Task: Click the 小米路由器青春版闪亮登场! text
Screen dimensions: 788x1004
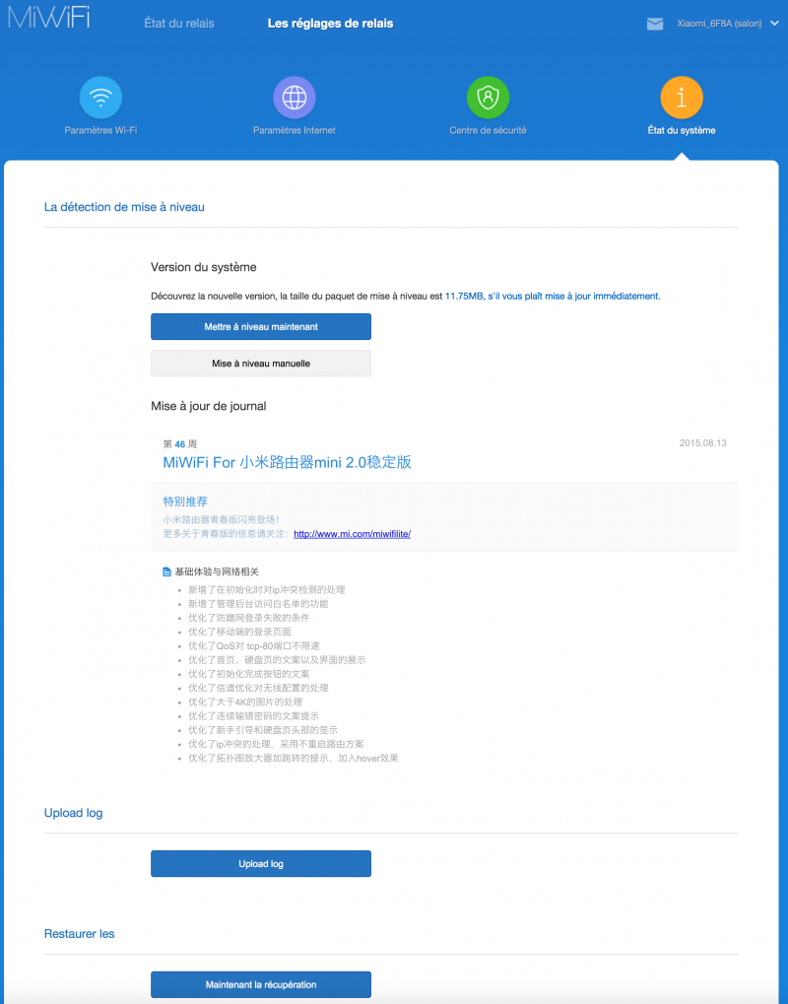Action: (221, 520)
